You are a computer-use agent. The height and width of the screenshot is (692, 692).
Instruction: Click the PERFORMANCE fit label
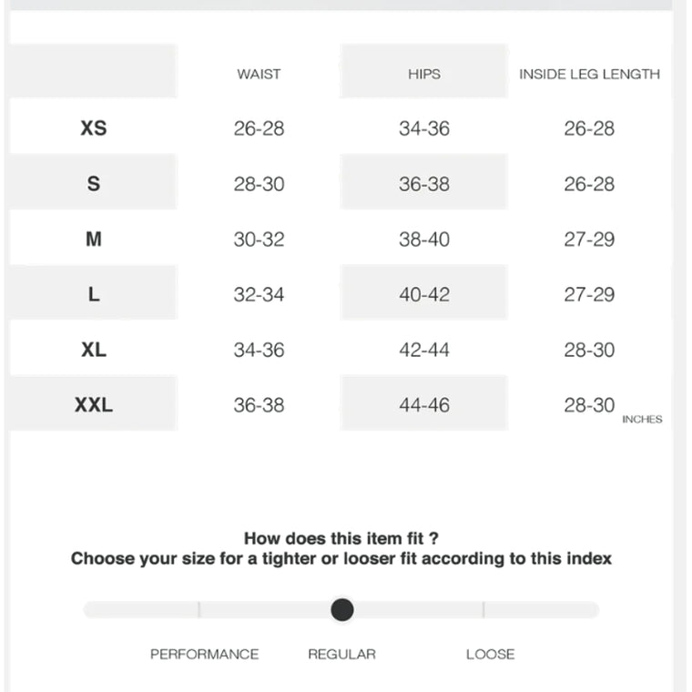point(204,654)
